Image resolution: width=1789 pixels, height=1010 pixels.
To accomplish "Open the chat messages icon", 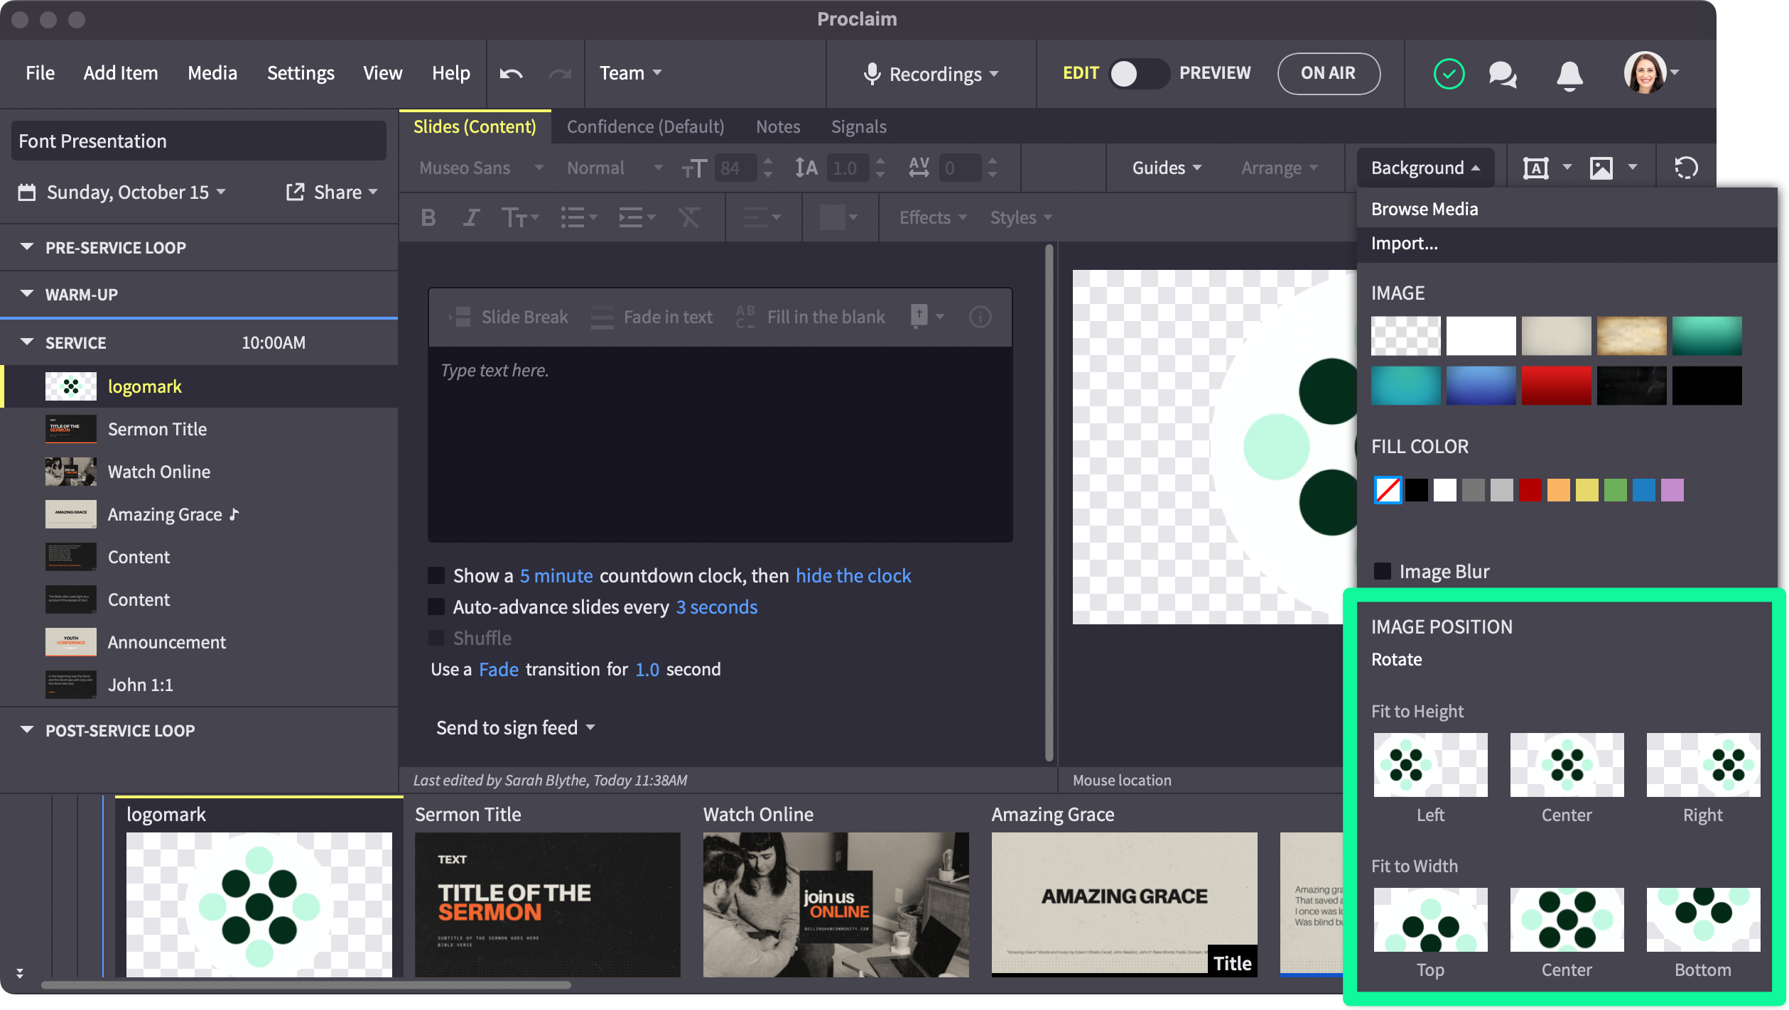I will [1502, 74].
